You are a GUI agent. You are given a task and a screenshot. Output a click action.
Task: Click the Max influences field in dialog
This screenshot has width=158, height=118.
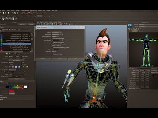(x=55, y=40)
